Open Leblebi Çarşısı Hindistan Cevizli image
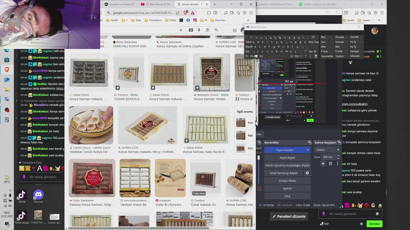The width and height of the screenshot is (410, 230). (x=91, y=125)
